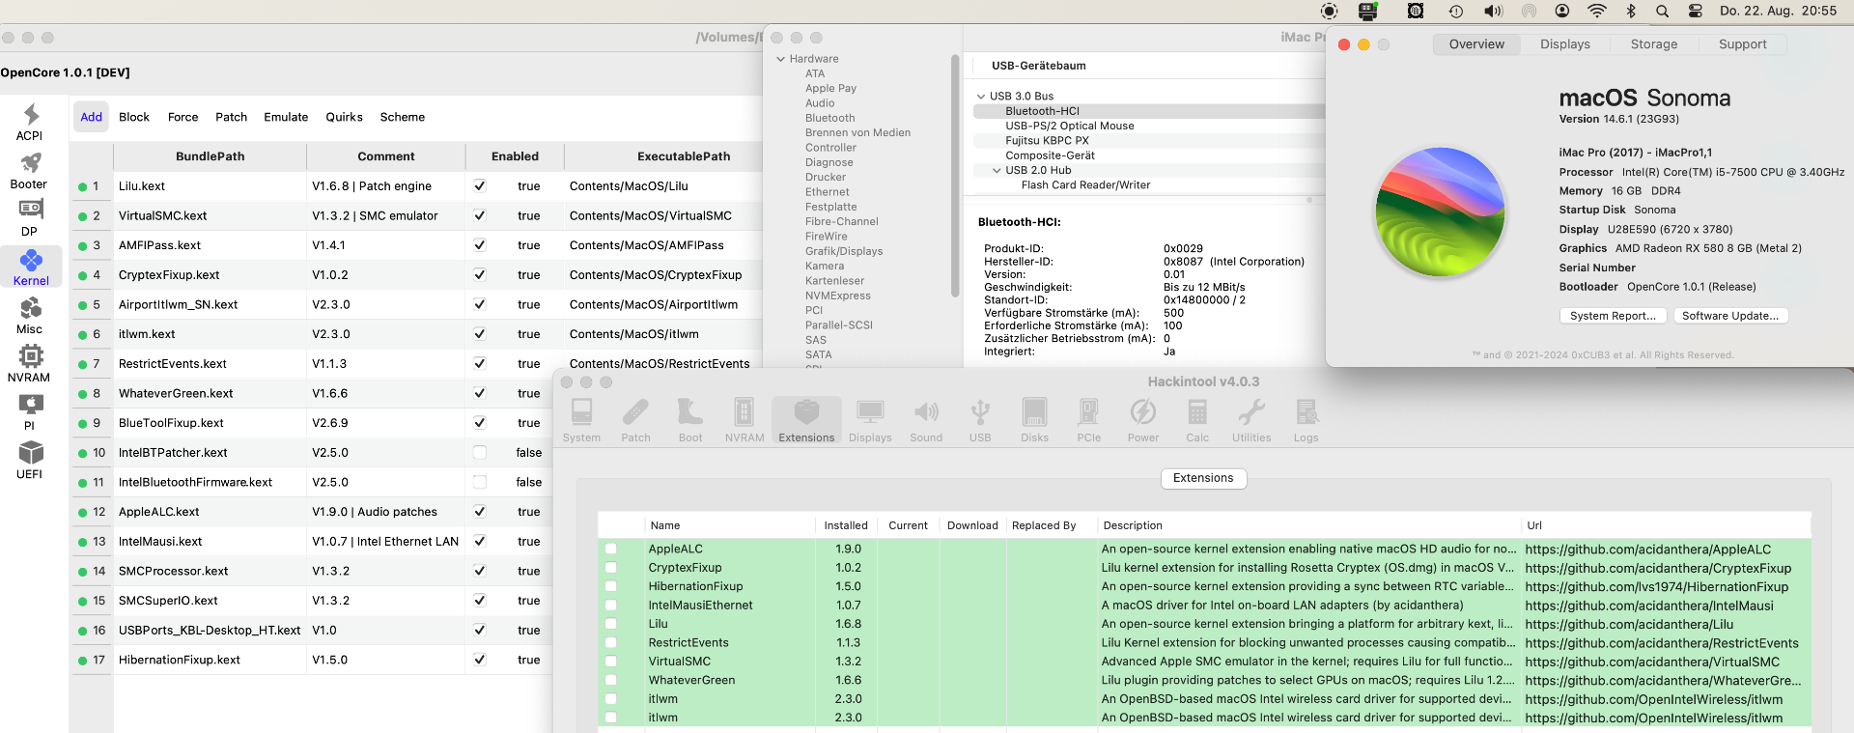Screen dimensions: 1854x733
Task: Select the Disks icon in Hackintool
Action: click(1034, 413)
